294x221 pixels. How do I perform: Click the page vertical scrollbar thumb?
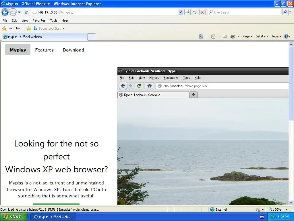click(291, 83)
